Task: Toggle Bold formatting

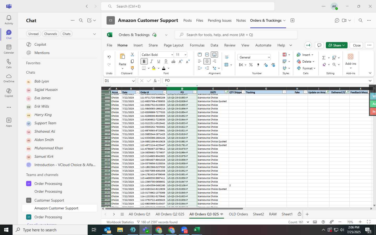Action: coord(144,61)
